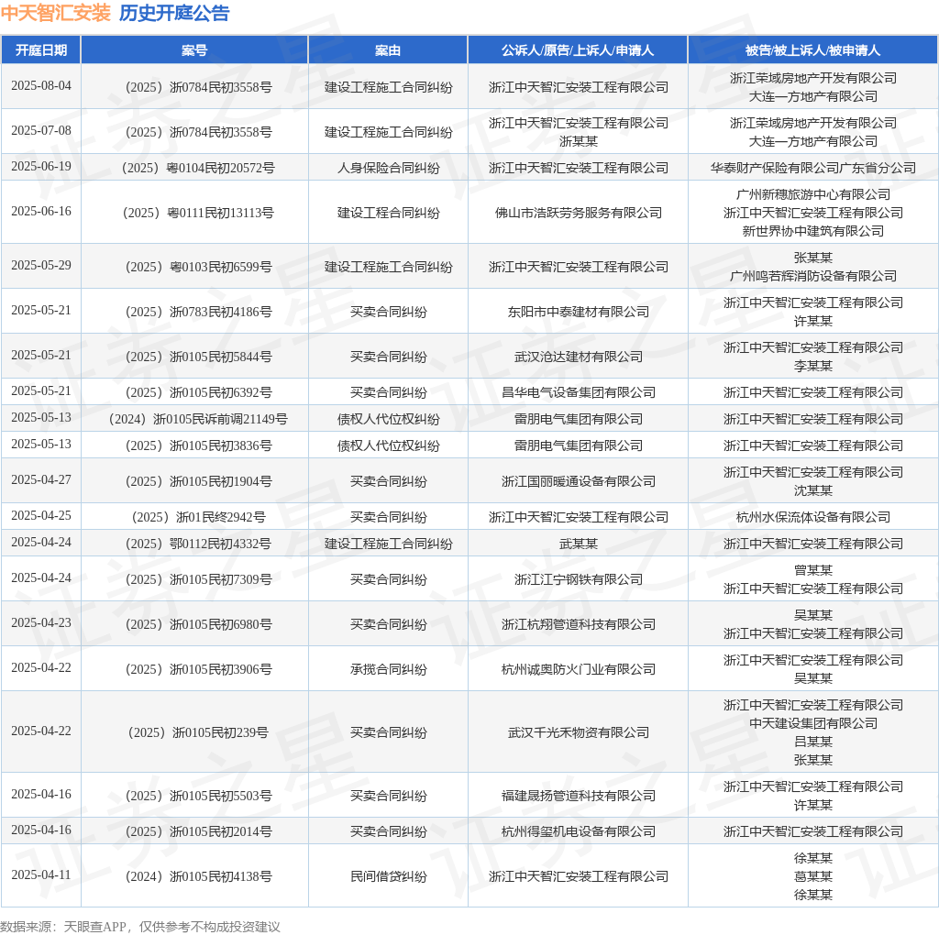Image resolution: width=939 pixels, height=935 pixels.
Task: Select plaintiff name 浙某某
Action: 578,140
